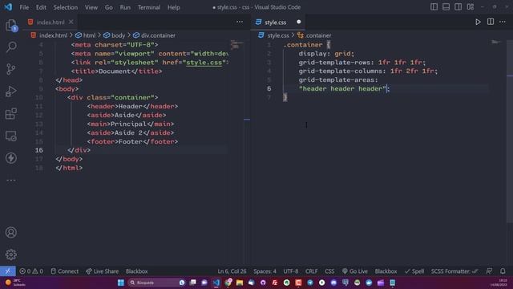Click the index.html minimap

coord(236,45)
